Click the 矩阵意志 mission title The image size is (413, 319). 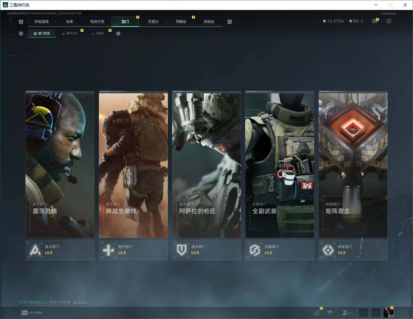click(338, 211)
